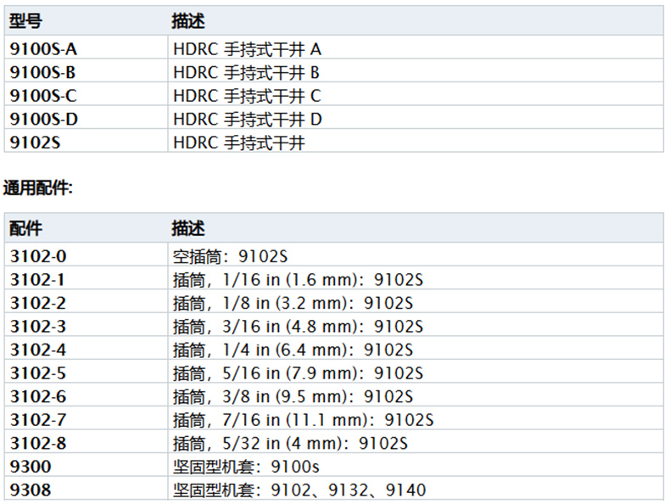
Task: Click the 描述 header in the model table
Action: pos(188,21)
